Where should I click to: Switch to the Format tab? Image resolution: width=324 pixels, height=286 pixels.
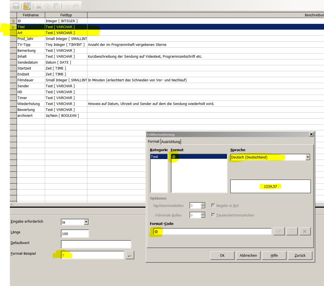click(153, 142)
